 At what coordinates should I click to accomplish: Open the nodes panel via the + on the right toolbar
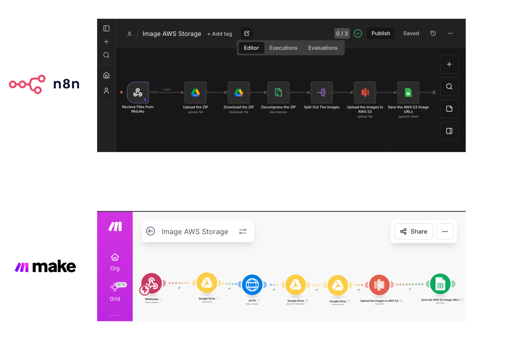tap(449, 64)
